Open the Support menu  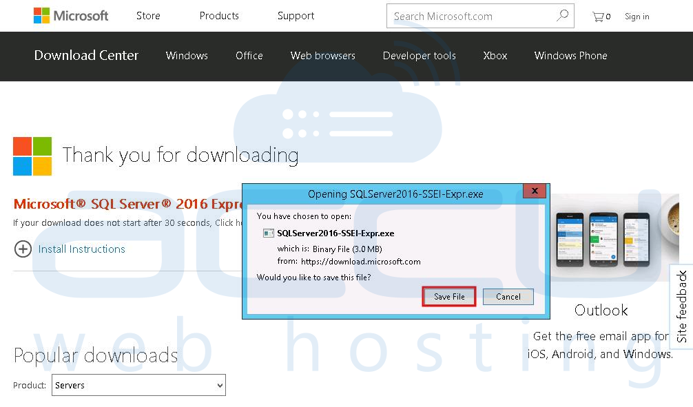click(296, 16)
